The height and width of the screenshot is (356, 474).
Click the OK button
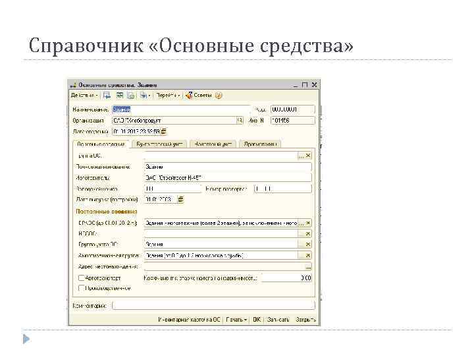click(257, 320)
